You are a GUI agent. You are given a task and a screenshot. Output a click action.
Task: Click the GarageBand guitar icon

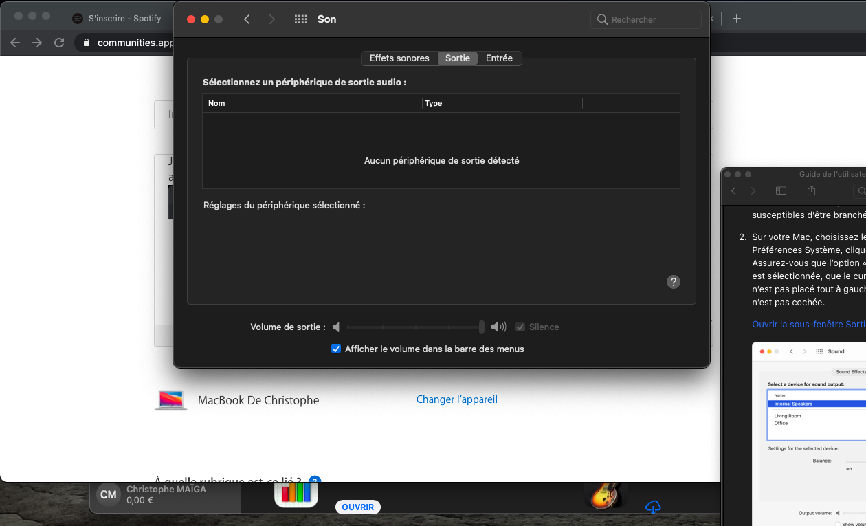[605, 495]
